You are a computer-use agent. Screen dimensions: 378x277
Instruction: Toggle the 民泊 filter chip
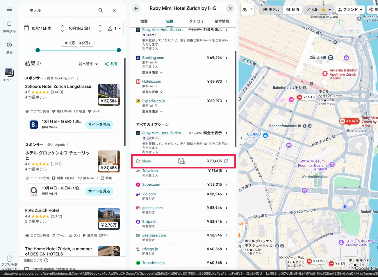(293, 10)
